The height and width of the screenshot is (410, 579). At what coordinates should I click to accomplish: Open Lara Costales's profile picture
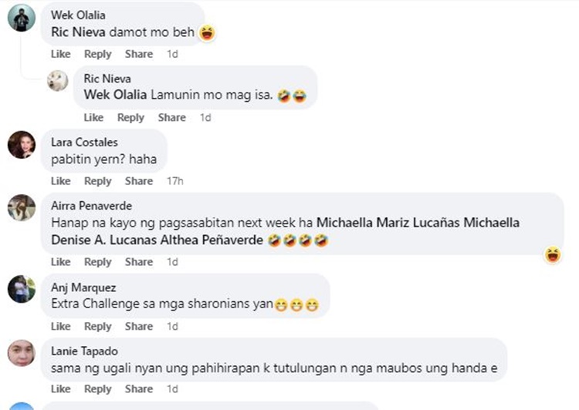point(22,145)
